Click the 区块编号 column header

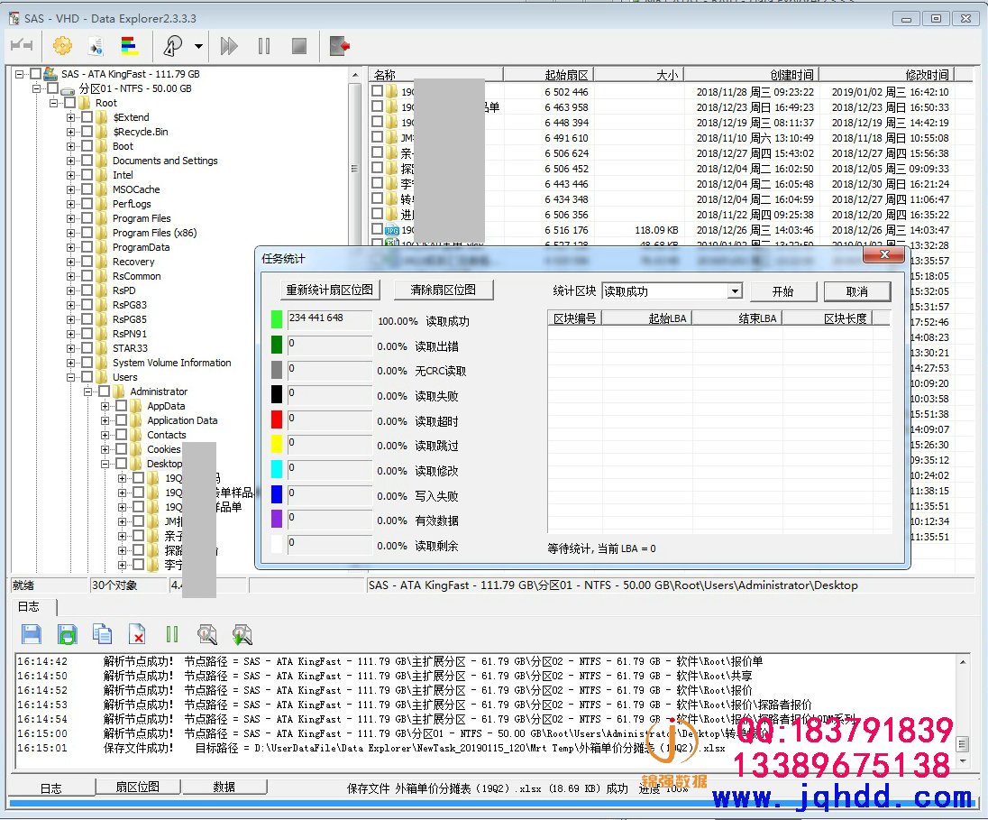pos(574,318)
